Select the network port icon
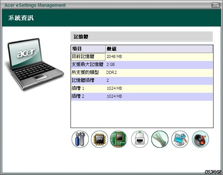The width and height of the screenshot is (223, 175). 140,139
